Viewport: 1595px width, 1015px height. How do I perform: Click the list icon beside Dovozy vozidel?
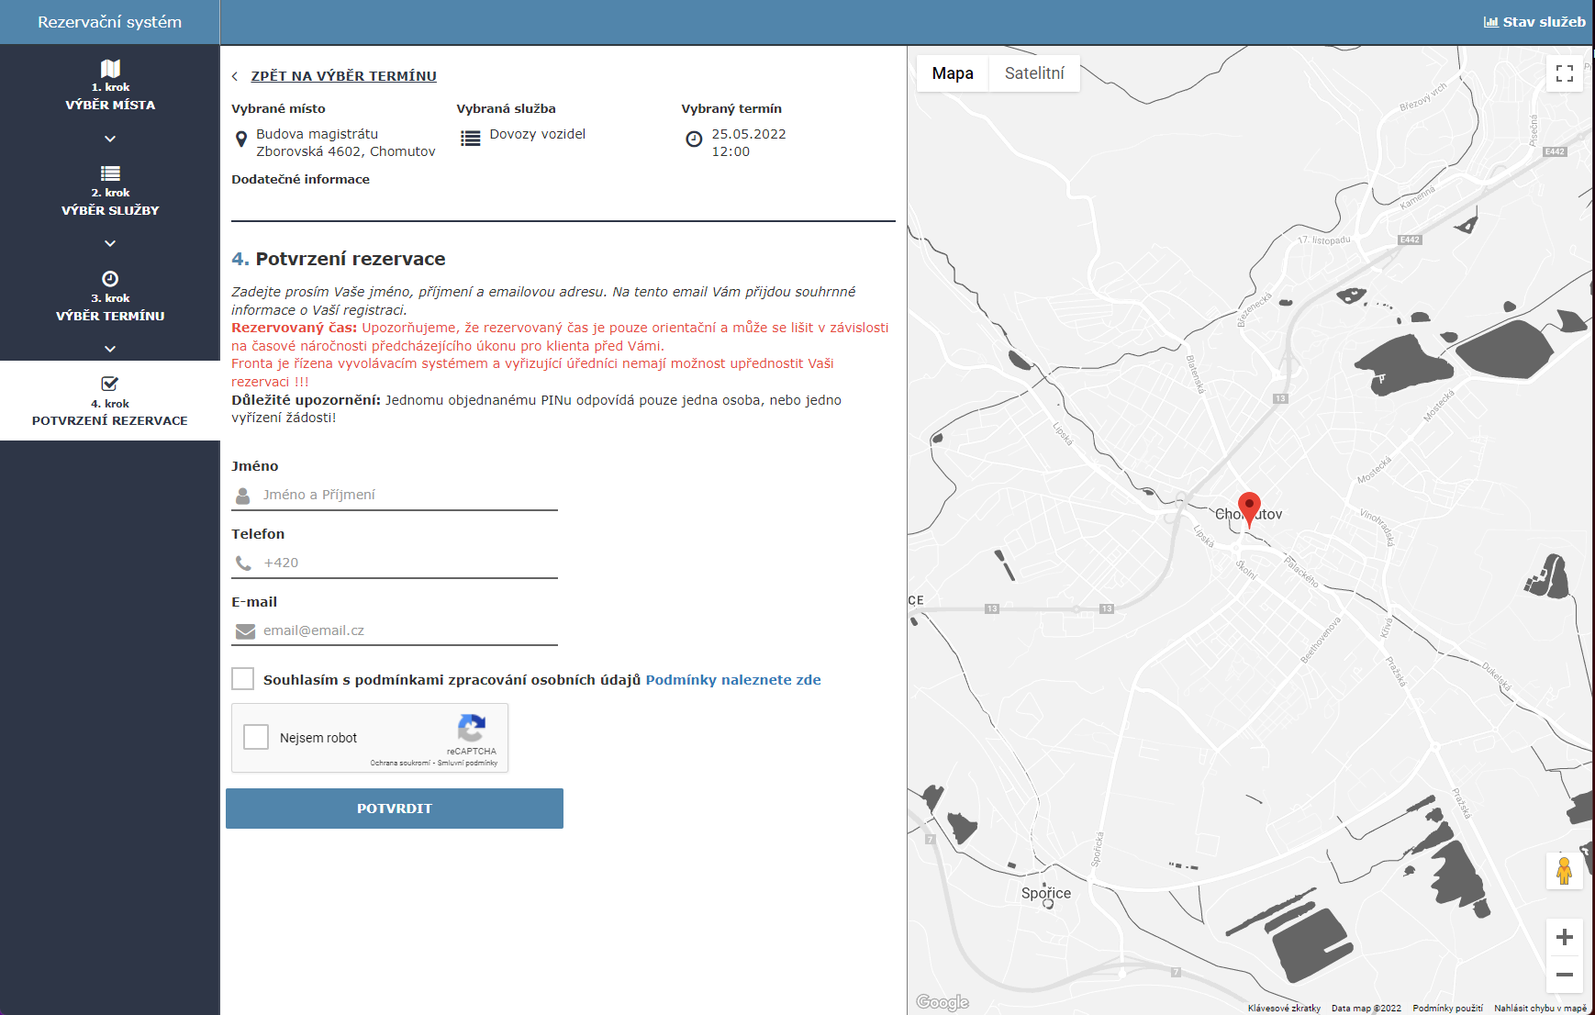(x=471, y=139)
